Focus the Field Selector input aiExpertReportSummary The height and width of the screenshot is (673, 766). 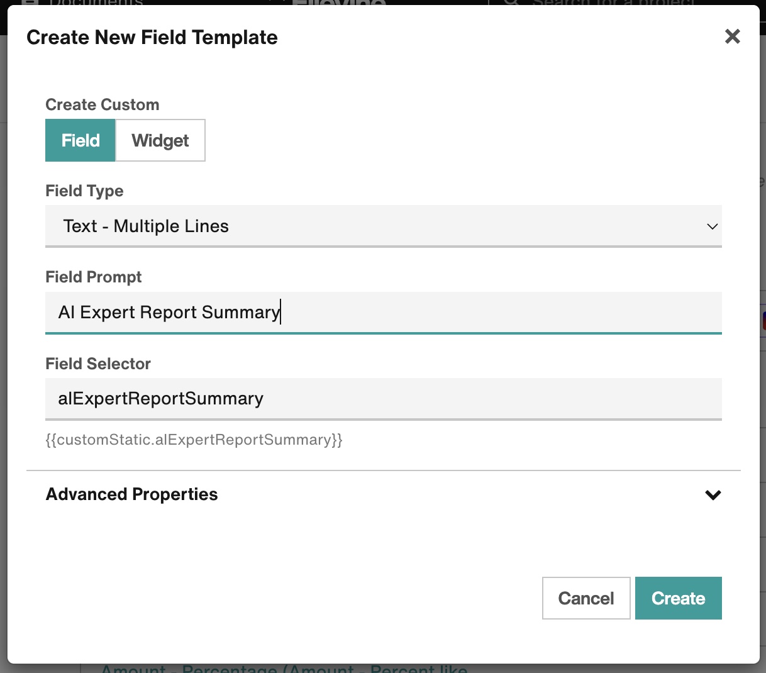click(x=383, y=398)
